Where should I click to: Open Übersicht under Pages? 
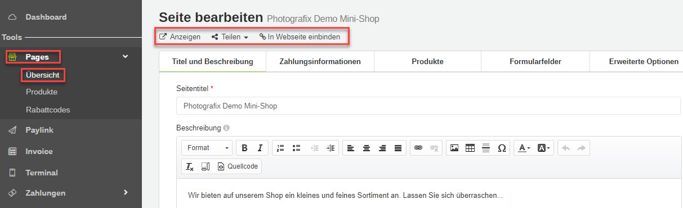tap(43, 75)
